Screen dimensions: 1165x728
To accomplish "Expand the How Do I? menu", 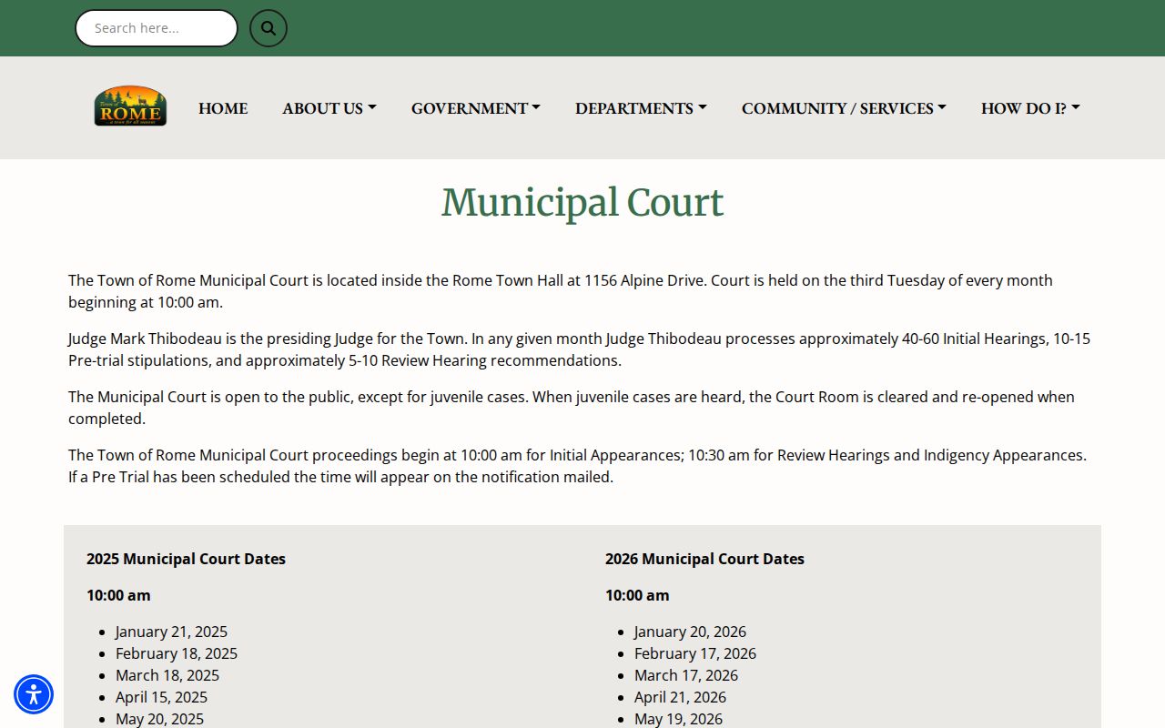I will point(1030,108).
